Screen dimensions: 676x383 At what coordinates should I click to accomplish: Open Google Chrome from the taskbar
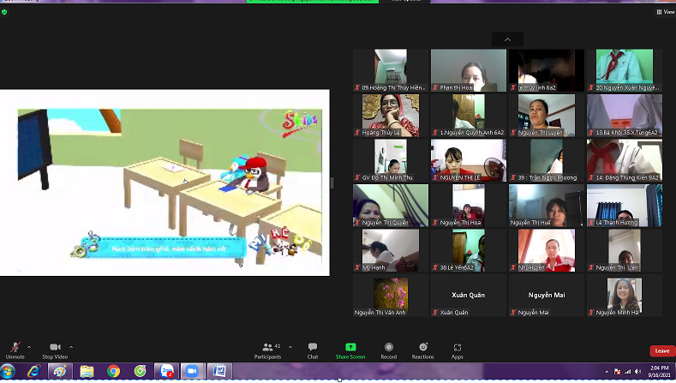(x=114, y=371)
